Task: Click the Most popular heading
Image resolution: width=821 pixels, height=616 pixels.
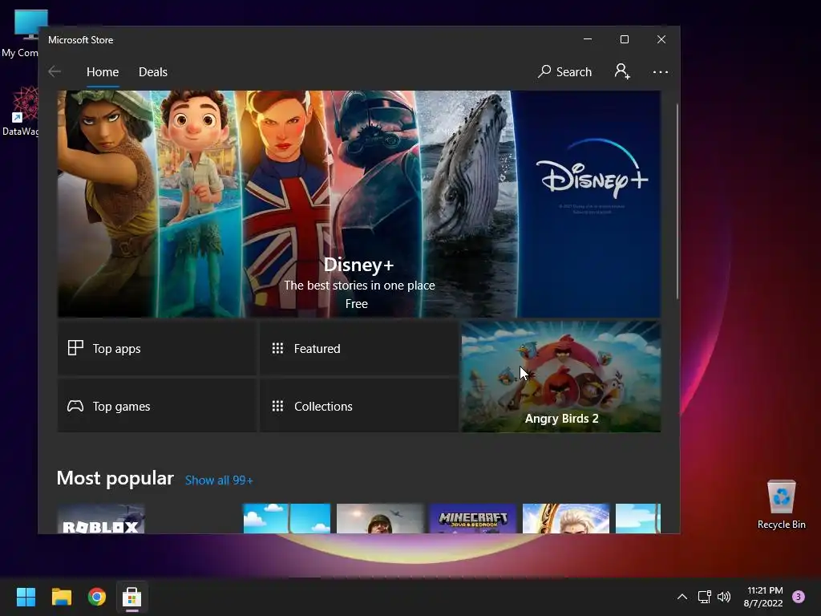Action: coord(115,478)
